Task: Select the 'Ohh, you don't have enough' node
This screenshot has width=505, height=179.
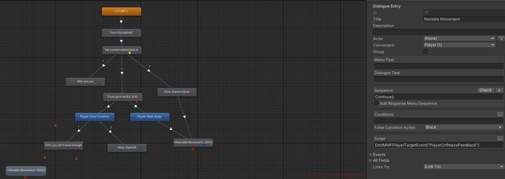Action: (x=64, y=145)
